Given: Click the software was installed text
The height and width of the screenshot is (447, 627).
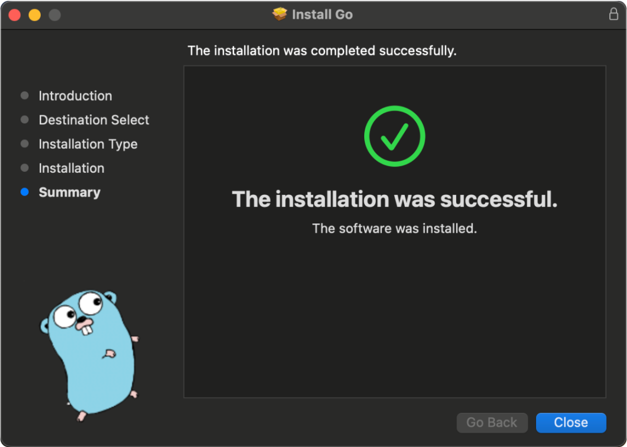Looking at the screenshot, I should pos(394,228).
